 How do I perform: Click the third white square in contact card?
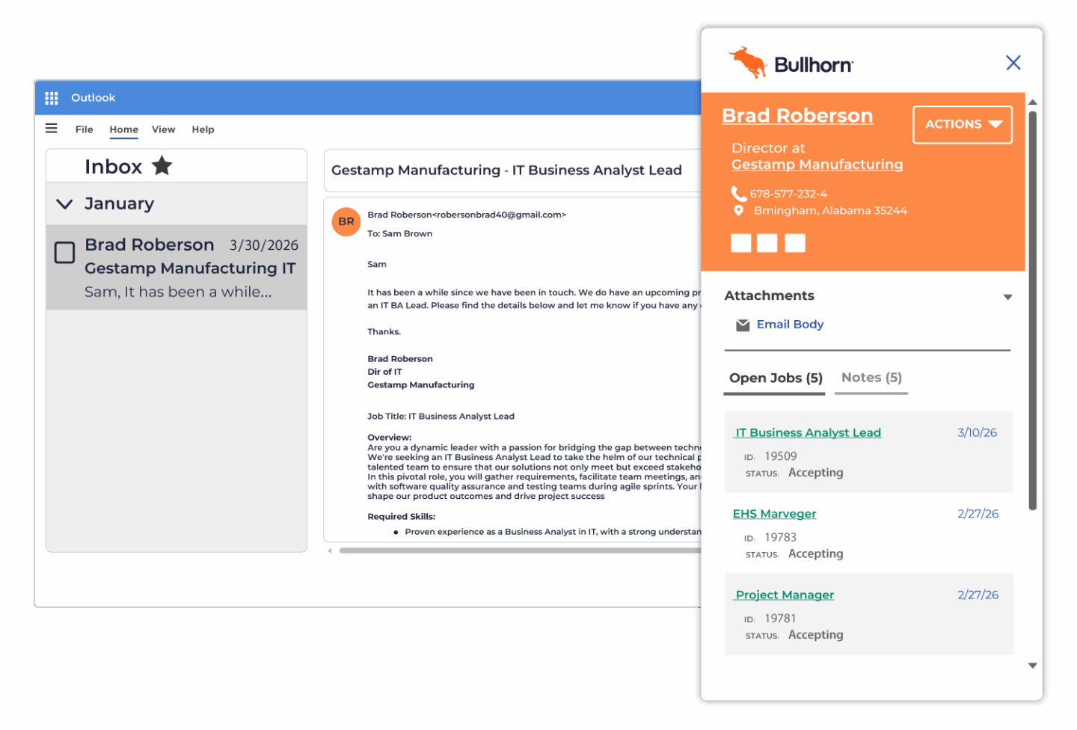point(795,243)
